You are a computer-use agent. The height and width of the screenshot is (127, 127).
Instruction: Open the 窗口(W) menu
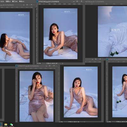pos(15,1)
